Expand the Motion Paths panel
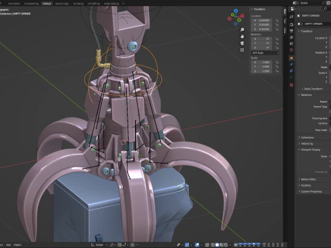Image resolution: width=331 pixels, height=248 pixels. 308,179
